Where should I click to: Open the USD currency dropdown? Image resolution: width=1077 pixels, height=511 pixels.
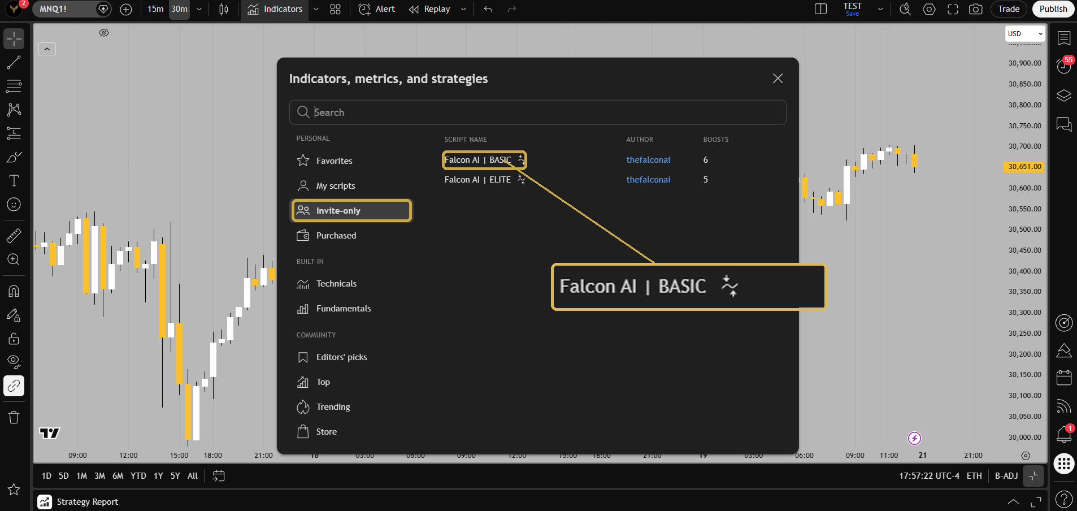pos(1025,33)
